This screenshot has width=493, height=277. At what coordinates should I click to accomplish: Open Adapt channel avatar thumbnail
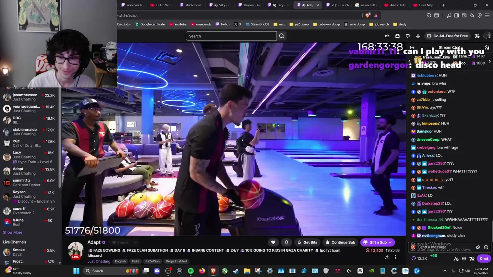[x=75, y=250]
